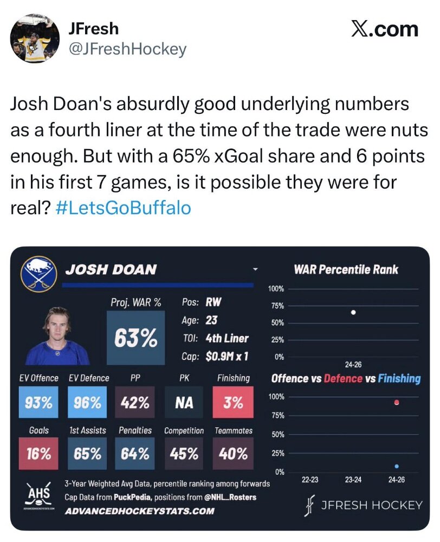Click the 93% EV Offence tile
440x542 pixels.
38,403
